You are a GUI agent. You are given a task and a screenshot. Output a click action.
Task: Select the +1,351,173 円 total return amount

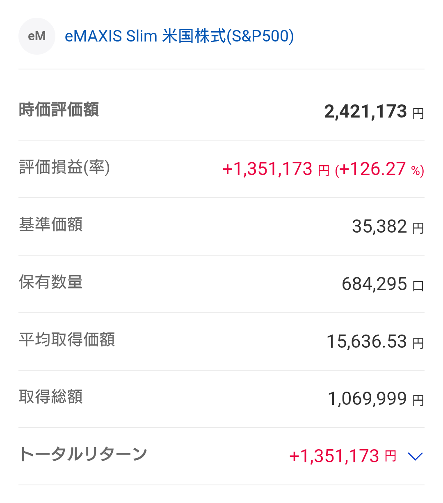343,456
